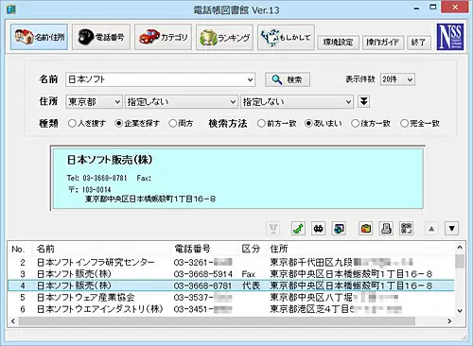Click the 検索 search button with the magnifier
The height and width of the screenshot is (346, 473).
[x=288, y=79]
